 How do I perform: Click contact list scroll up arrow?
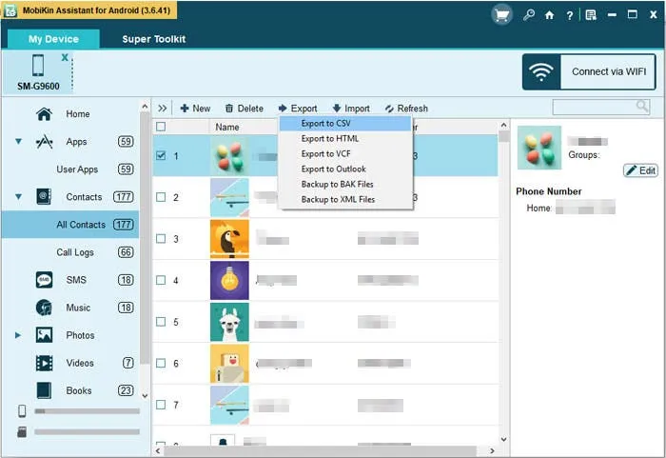(x=503, y=125)
